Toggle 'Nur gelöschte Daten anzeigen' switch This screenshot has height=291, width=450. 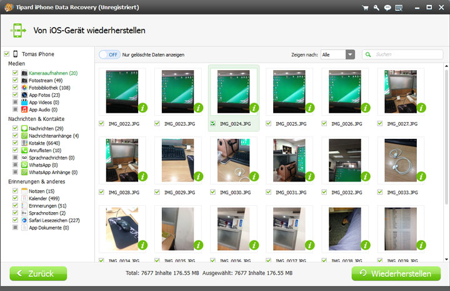[109, 54]
